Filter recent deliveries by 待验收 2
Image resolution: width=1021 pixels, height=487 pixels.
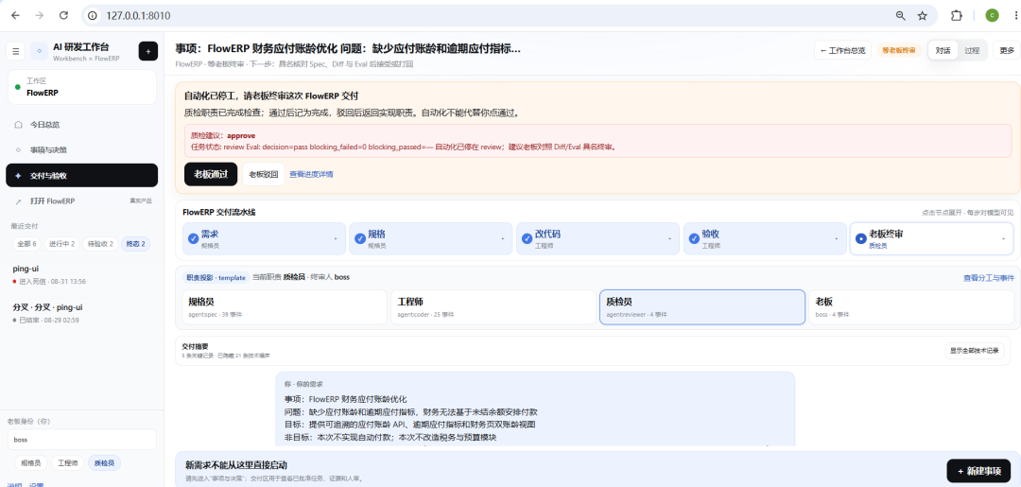(101, 244)
